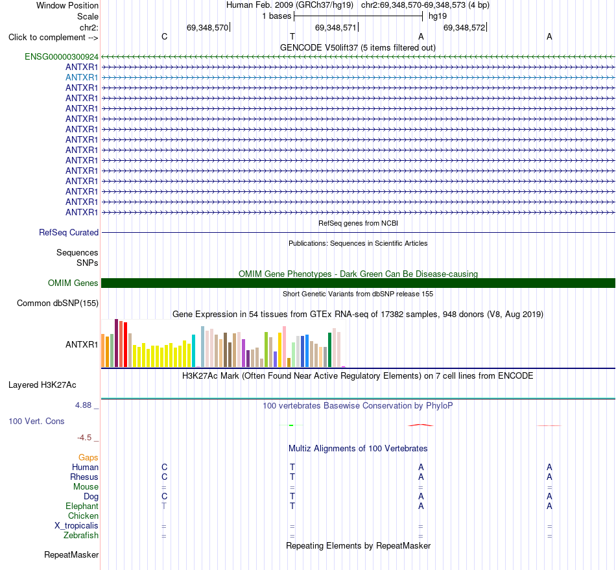Open the 100 vertebrates PhyloP conservation title
Screen dimensions: 616x570
tap(358, 406)
